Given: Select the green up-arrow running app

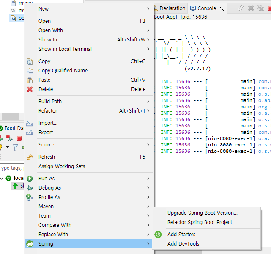Looking at the screenshot, I should [x=15, y=186].
